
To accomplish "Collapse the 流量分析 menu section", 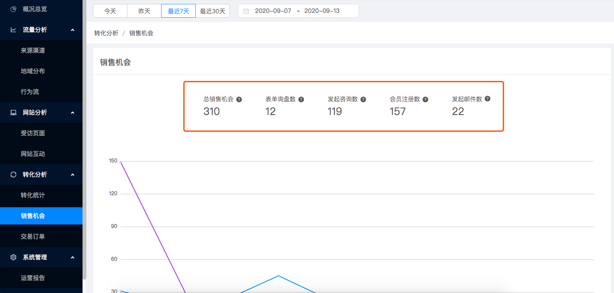I will [x=73, y=30].
